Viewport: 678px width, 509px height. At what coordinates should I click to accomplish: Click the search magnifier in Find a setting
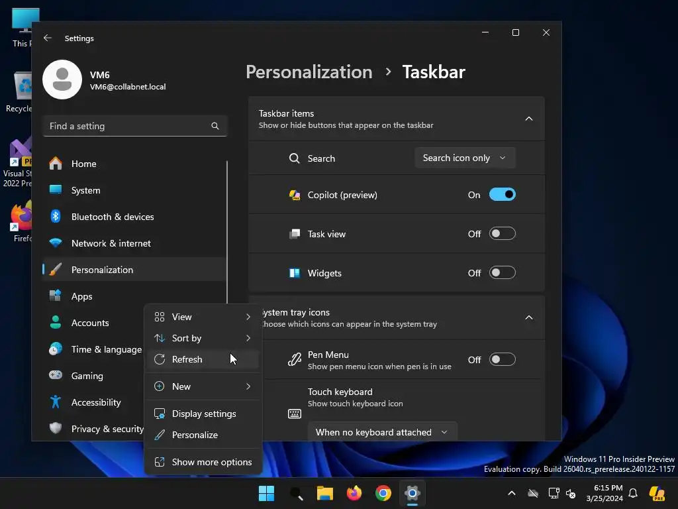[215, 126]
